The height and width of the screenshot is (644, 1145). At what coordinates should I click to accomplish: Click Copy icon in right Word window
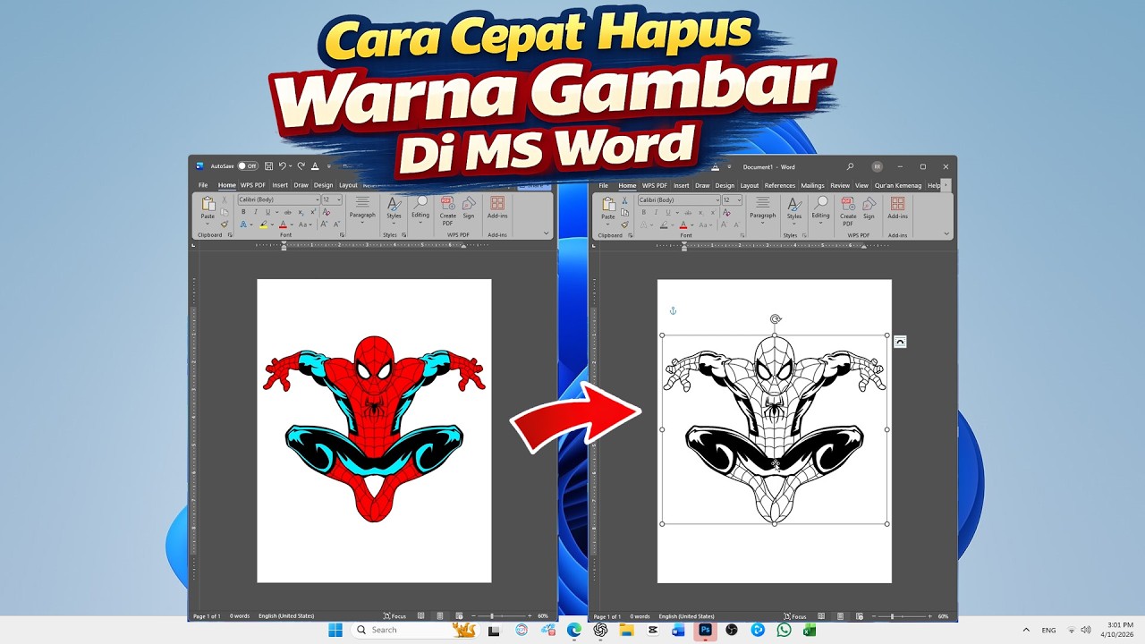(624, 212)
